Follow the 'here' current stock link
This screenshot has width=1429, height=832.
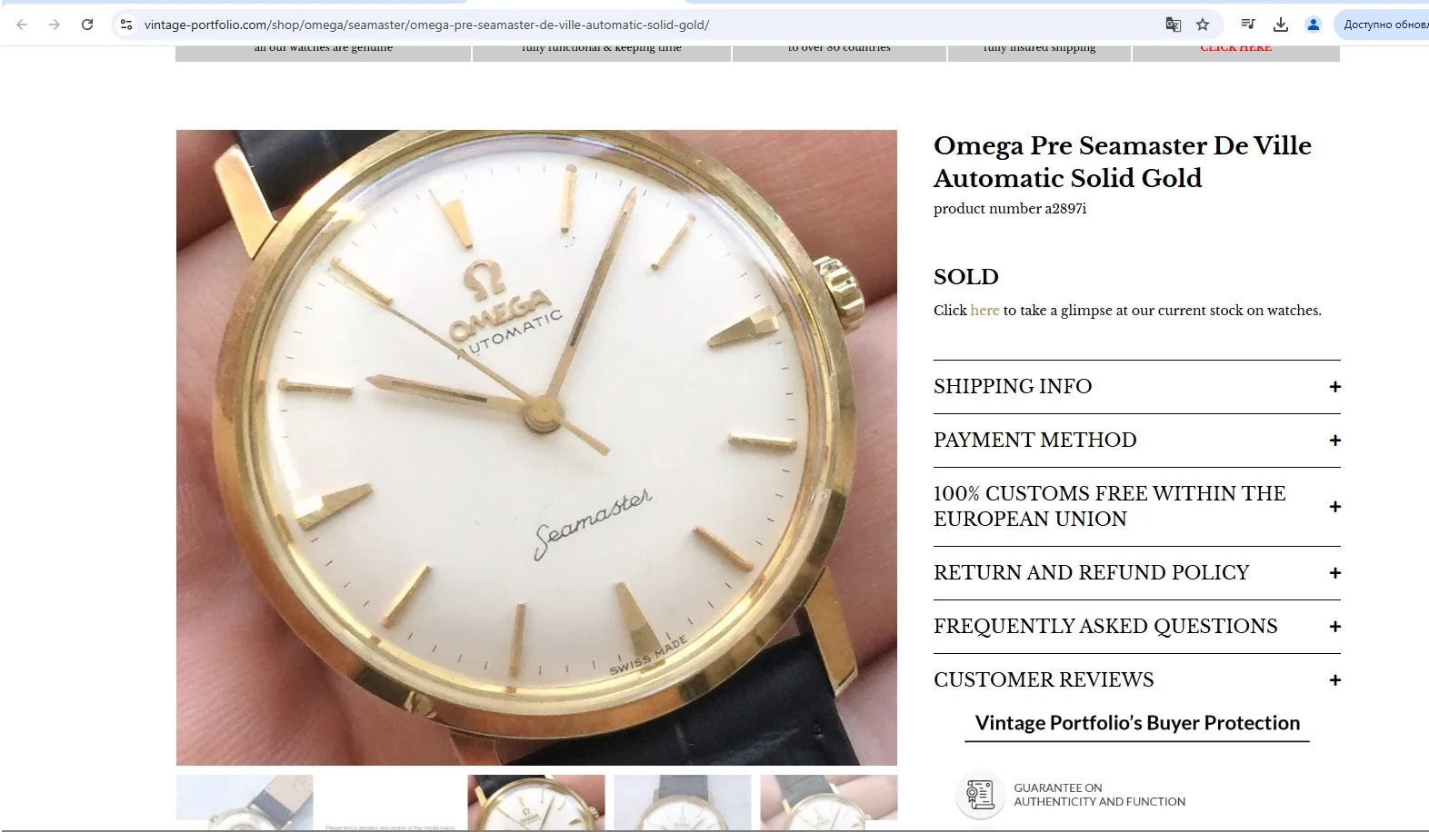(x=984, y=311)
